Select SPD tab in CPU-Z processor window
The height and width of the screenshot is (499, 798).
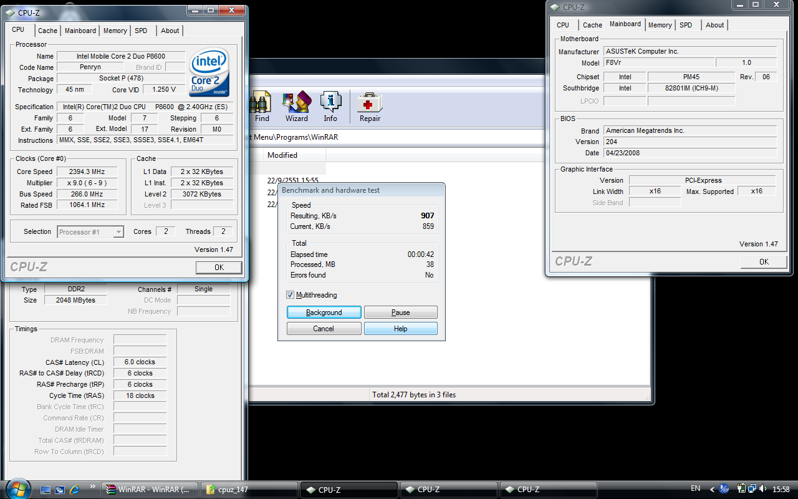pyautogui.click(x=142, y=31)
